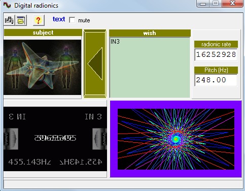245x191 pixels.
Task: Open file with the yellow folder icon
Action: (x=21, y=20)
